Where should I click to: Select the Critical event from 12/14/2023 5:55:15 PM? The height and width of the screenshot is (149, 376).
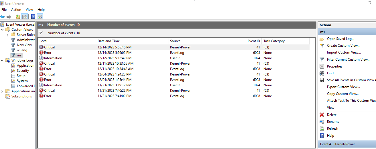(174, 47)
